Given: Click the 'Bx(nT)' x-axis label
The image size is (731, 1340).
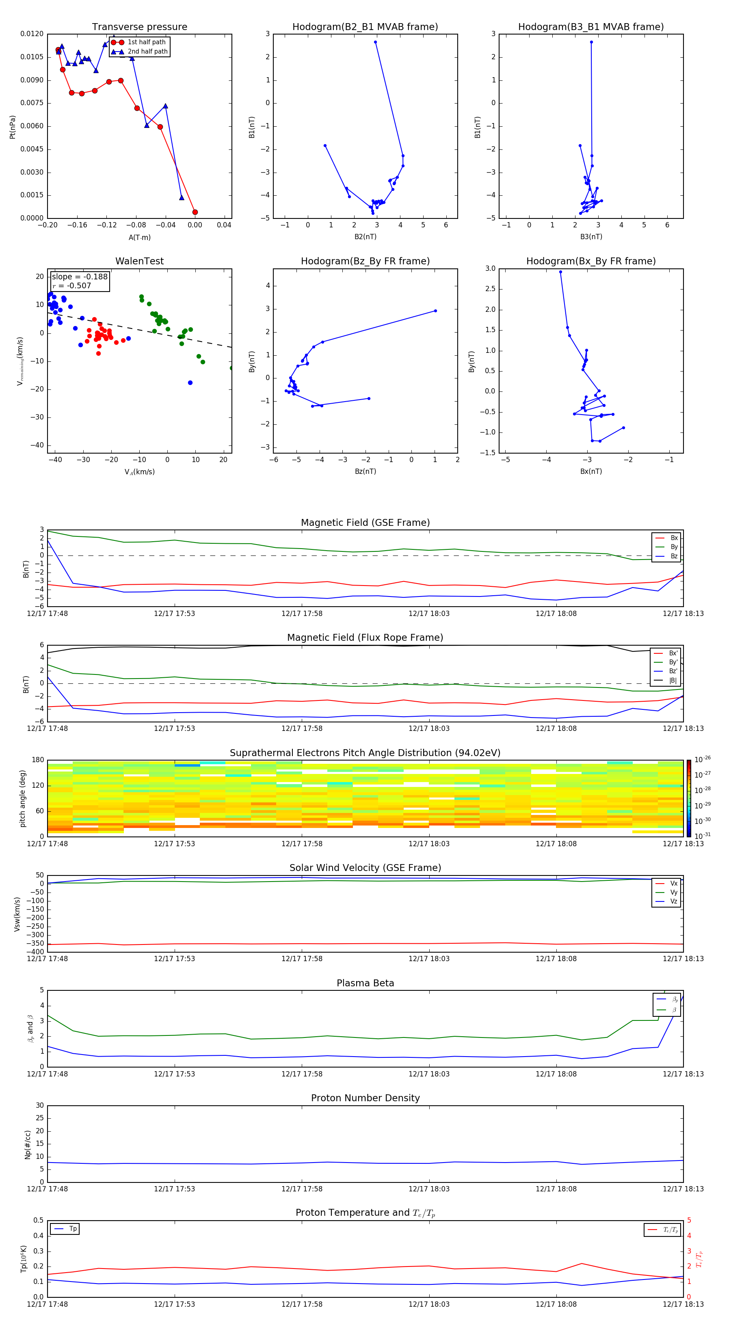Looking at the screenshot, I should (591, 471).
